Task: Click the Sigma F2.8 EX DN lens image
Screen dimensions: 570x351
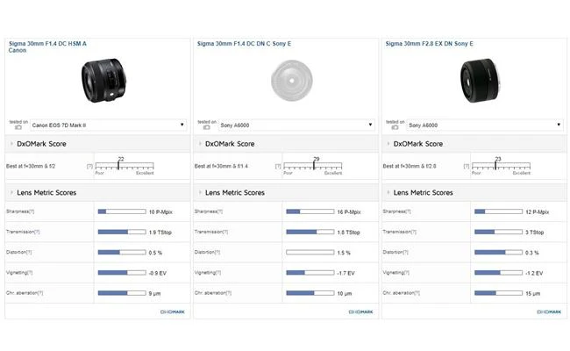Action: (477, 80)
